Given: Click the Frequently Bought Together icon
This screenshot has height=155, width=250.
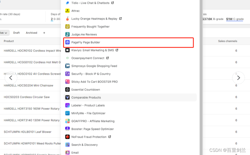Looking at the screenshot, I should tap(68, 27).
